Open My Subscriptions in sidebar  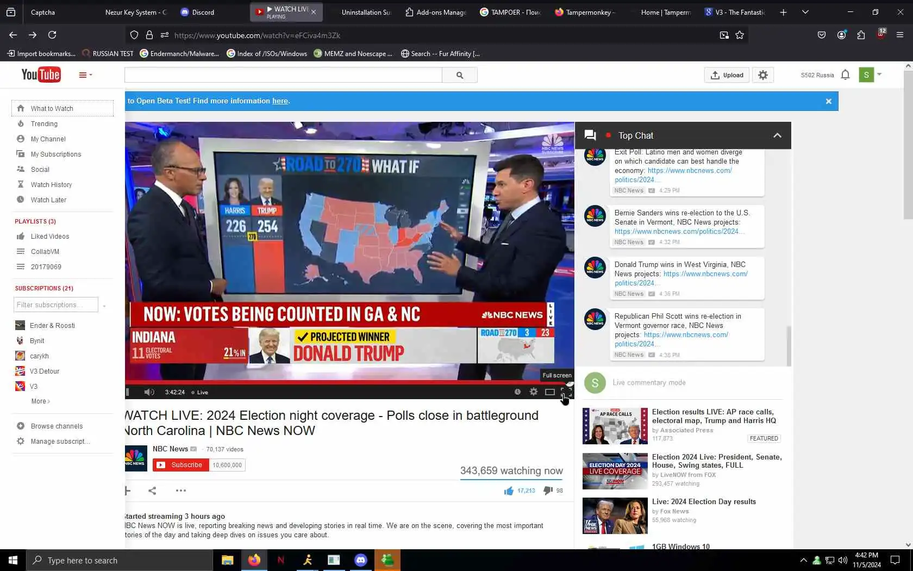coord(56,154)
